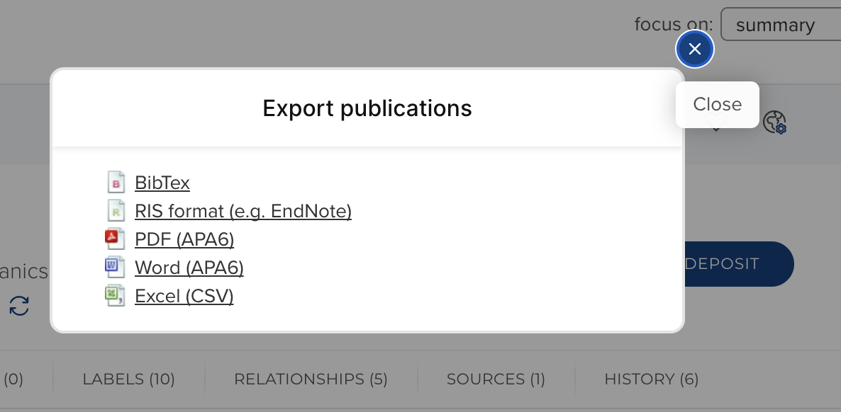
Task: Export as Excel (CSV)
Action: 184,296
